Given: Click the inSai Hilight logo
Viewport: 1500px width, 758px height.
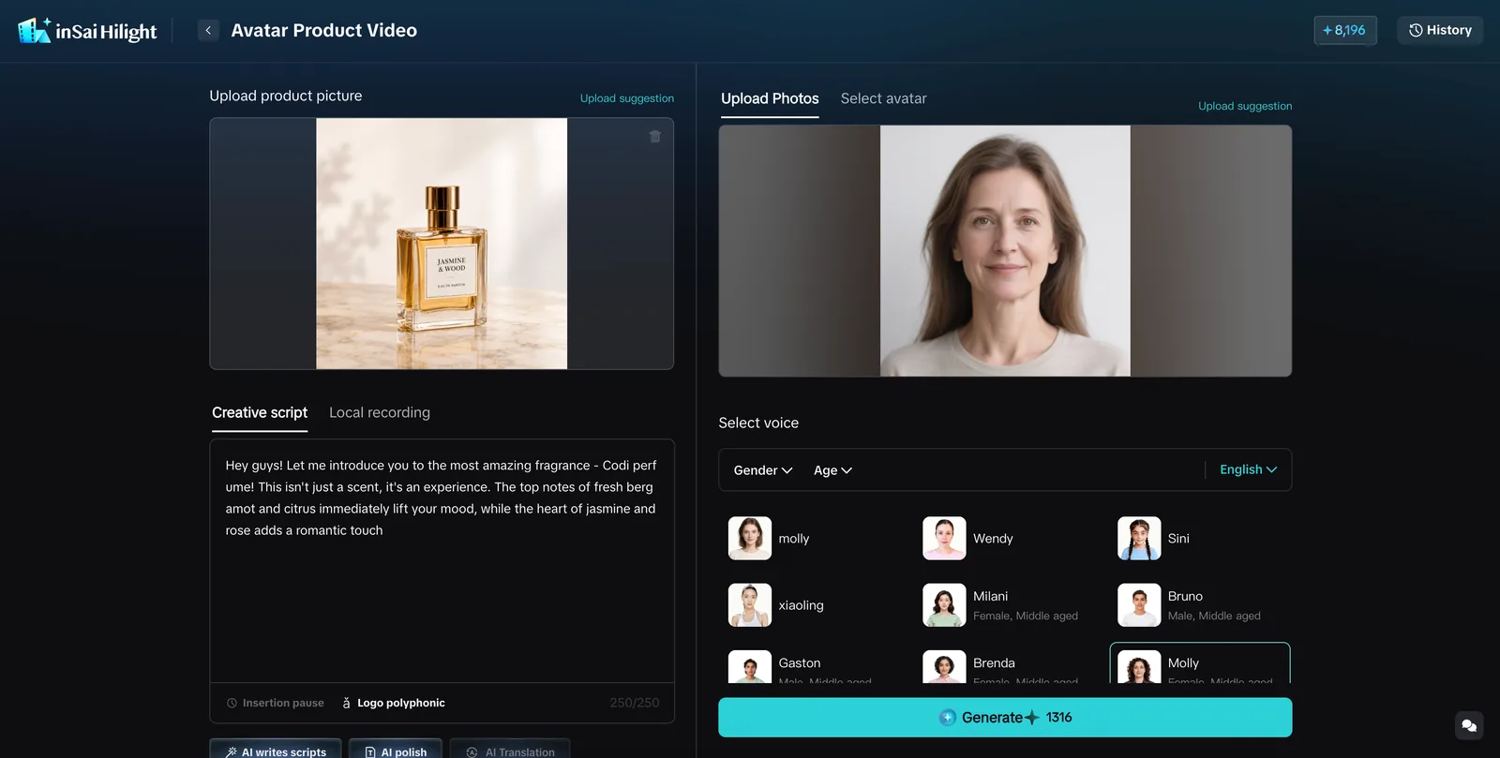Looking at the screenshot, I should [x=87, y=31].
